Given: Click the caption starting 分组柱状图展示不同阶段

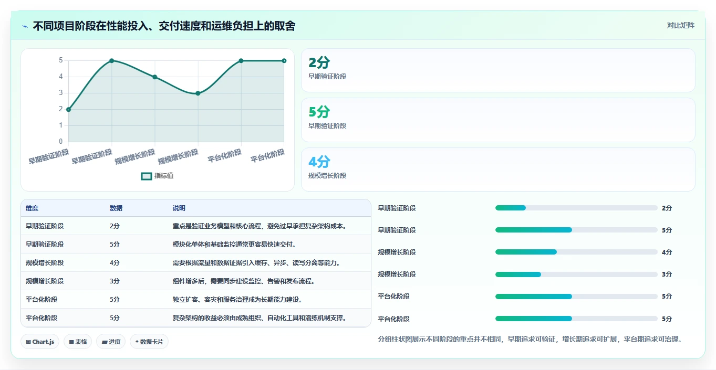Looking at the screenshot, I should [530, 340].
